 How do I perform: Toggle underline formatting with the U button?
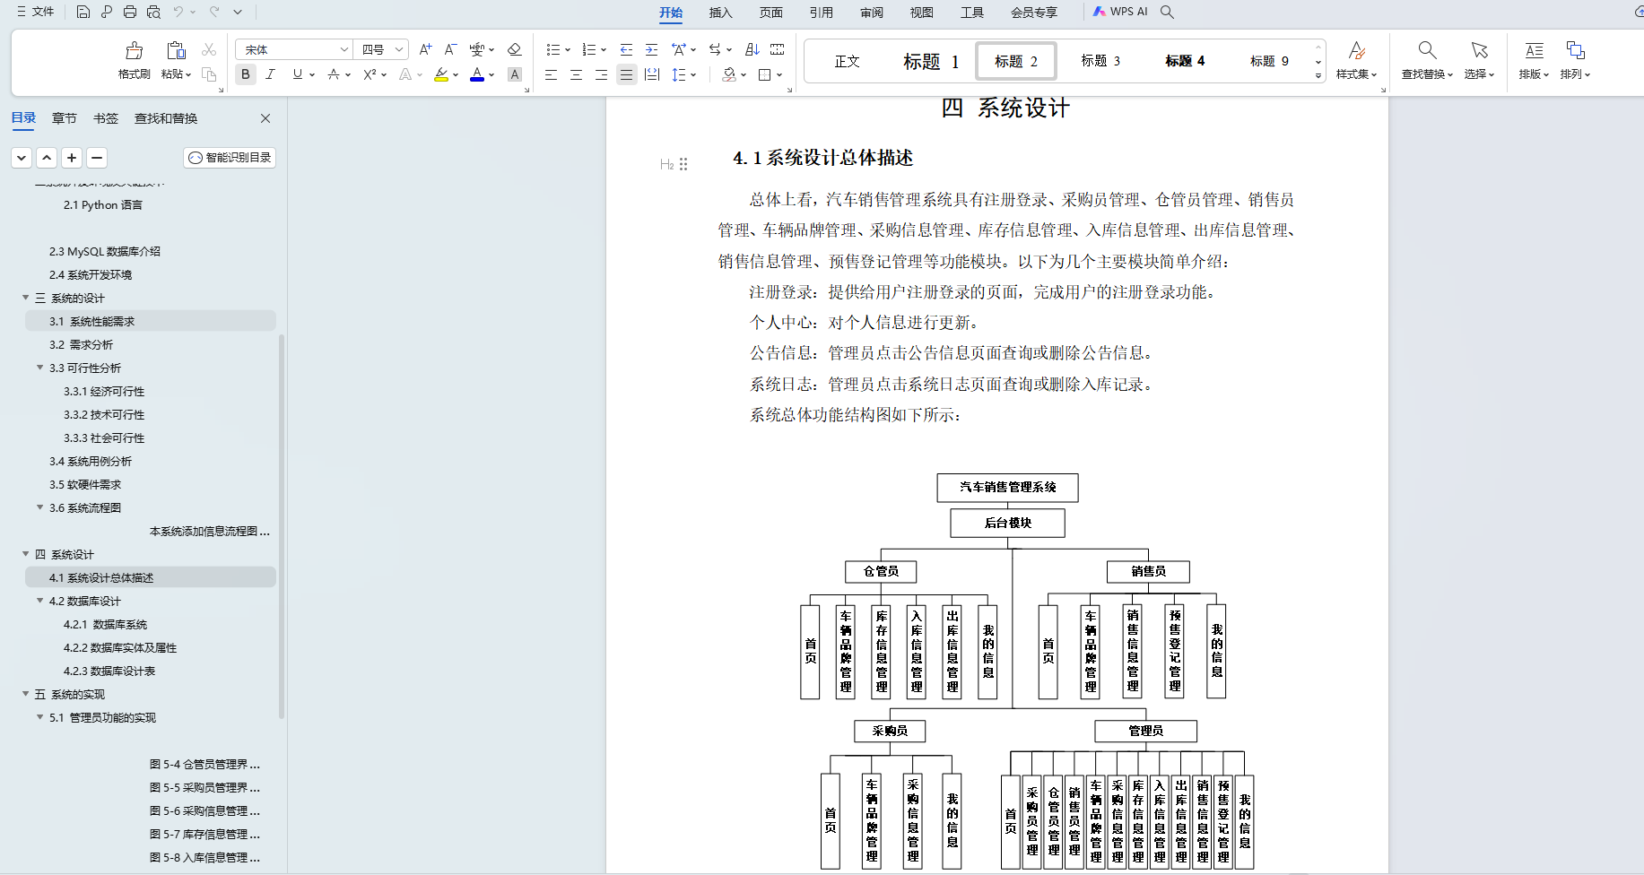click(296, 74)
